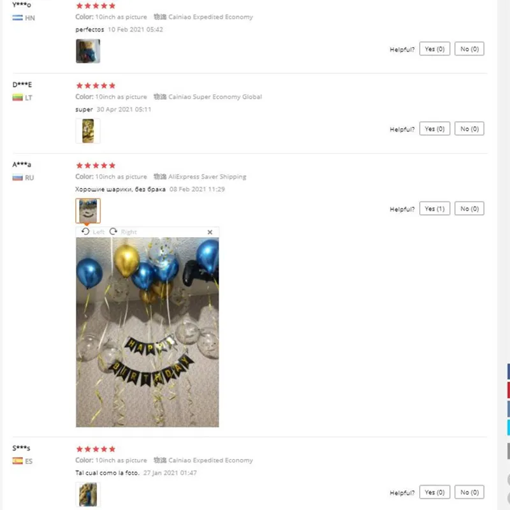The image size is (510, 510).
Task: Vote Yes on S***s's review
Action: coord(435,492)
